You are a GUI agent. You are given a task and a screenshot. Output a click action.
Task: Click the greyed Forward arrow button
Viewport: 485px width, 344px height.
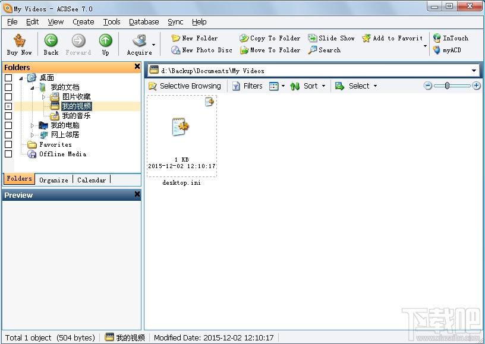pyautogui.click(x=78, y=40)
